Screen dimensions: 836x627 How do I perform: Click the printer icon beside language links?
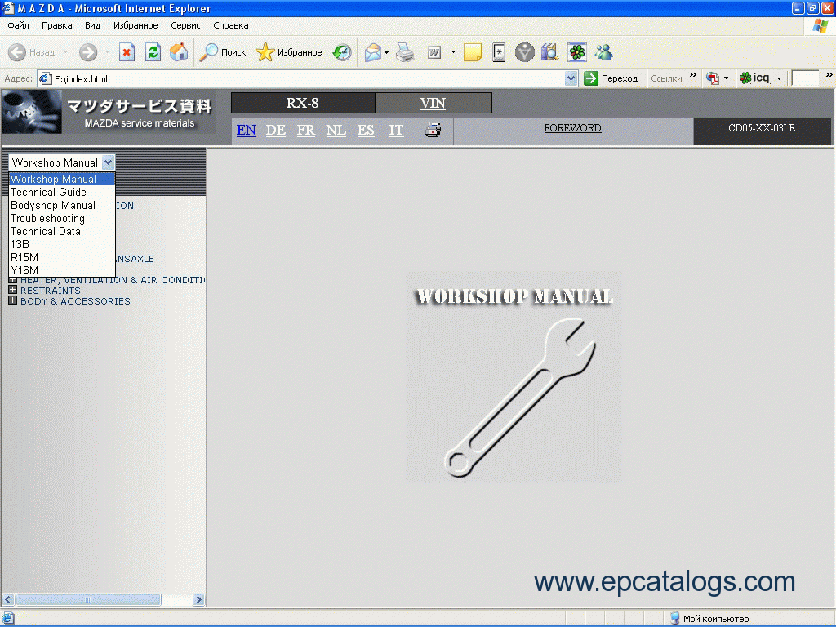(x=433, y=130)
